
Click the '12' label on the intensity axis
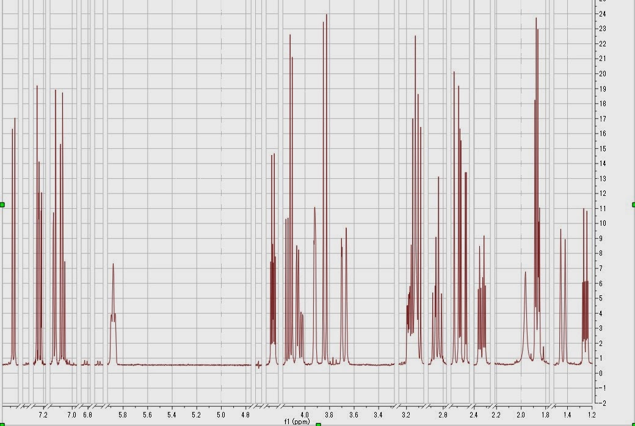point(603,194)
